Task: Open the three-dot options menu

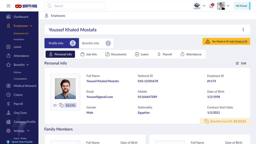Action: click(x=243, y=29)
